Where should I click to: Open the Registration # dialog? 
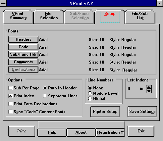(x=110, y=132)
